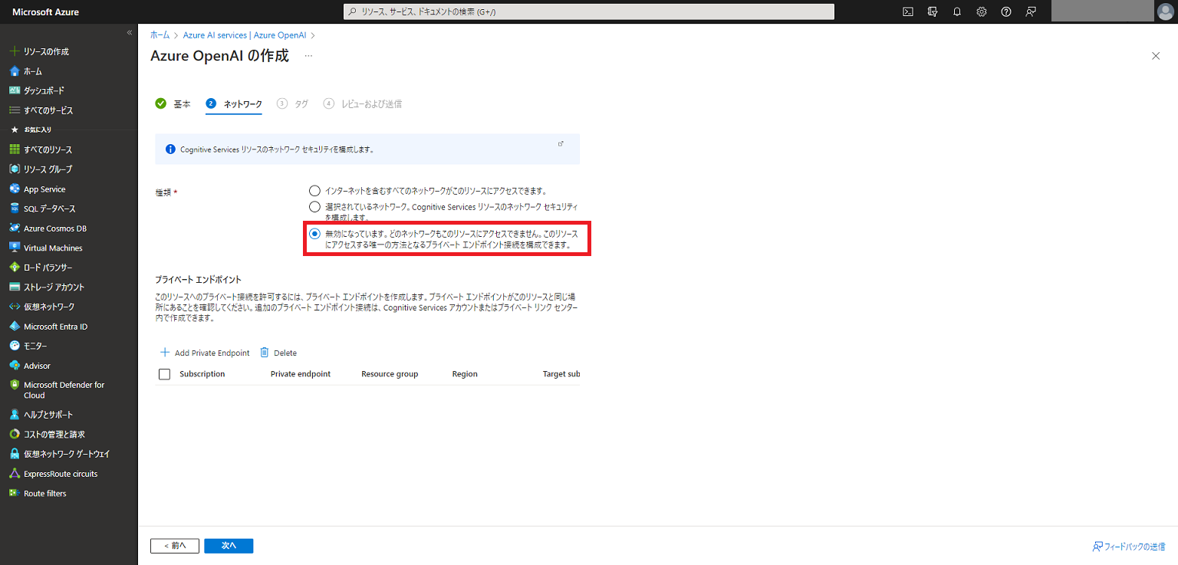Image resolution: width=1178 pixels, height=565 pixels.
Task: Click the 前へ button
Action: tap(175, 546)
